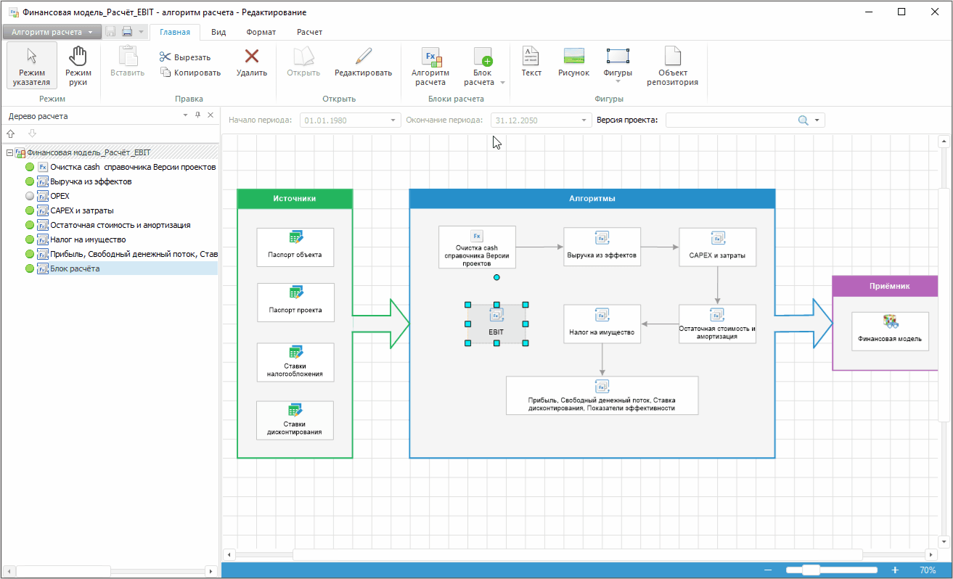Screen dimensions: 953x579
Task: Toggle the grey status circle next to OPEX
Action: point(30,196)
